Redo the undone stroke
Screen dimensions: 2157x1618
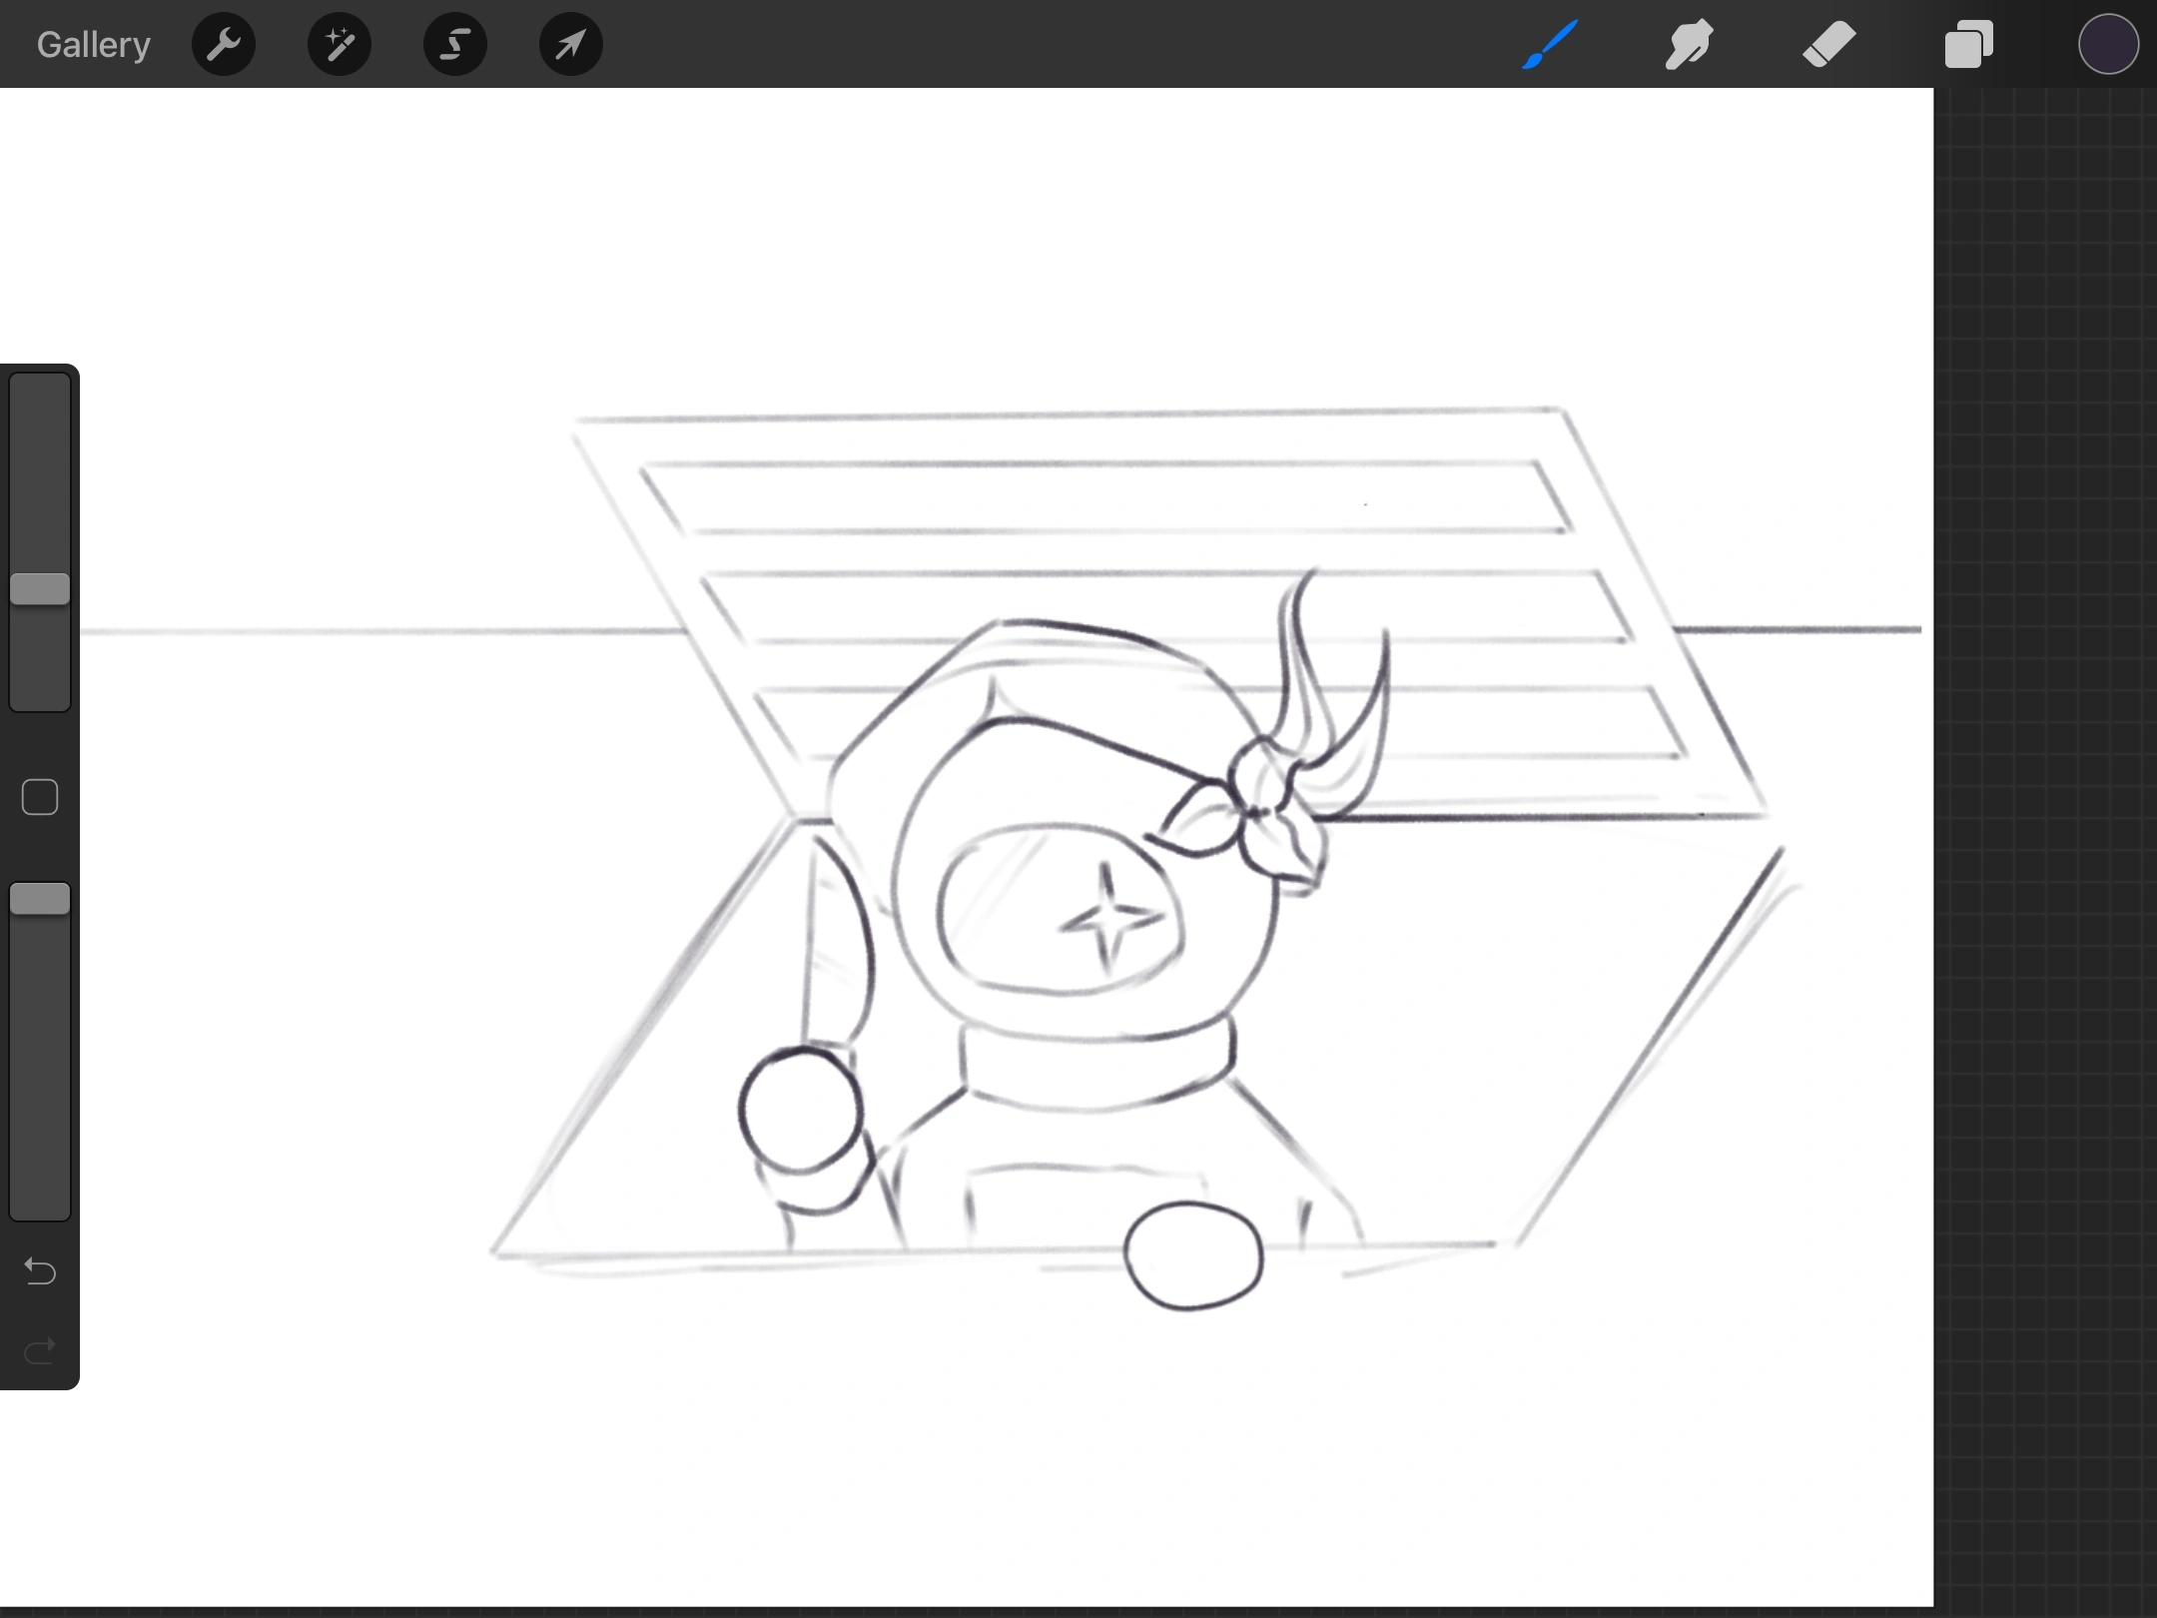pyautogui.click(x=40, y=1351)
